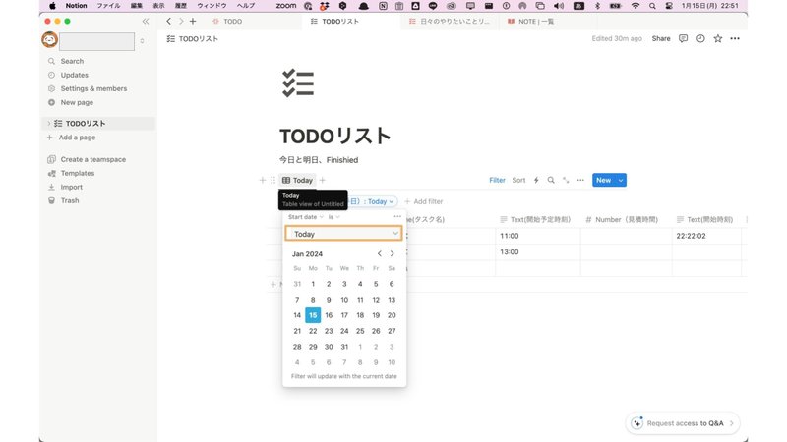Open database search magnifier icon
The image size is (787, 442).
click(551, 180)
